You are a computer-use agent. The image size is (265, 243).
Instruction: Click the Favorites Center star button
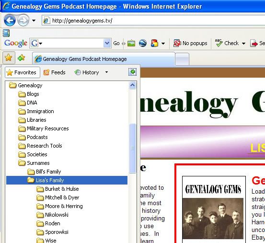pos(9,58)
